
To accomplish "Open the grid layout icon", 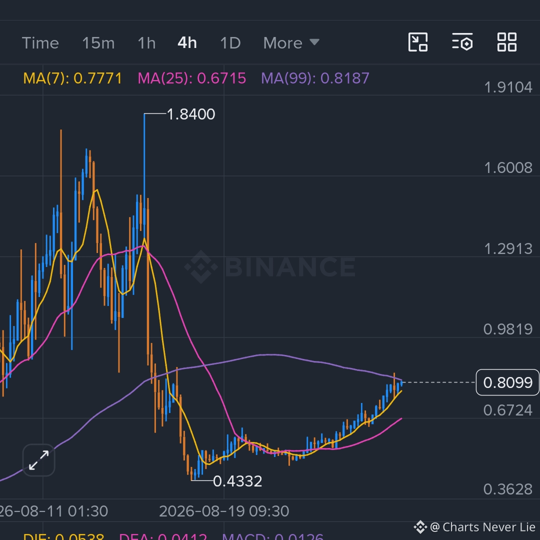I will click(x=506, y=42).
